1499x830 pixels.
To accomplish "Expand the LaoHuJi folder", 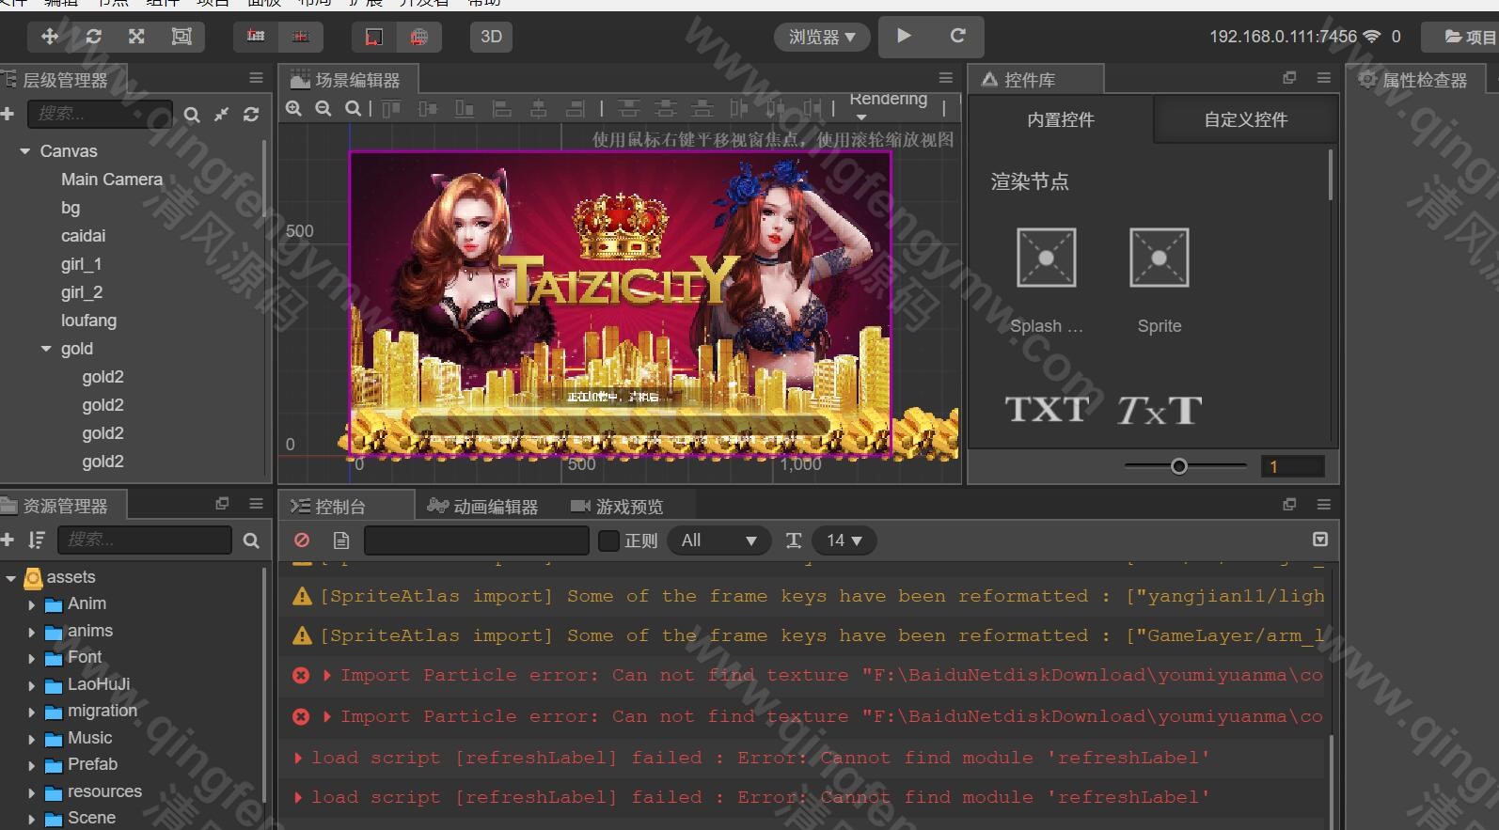I will pos(31,685).
